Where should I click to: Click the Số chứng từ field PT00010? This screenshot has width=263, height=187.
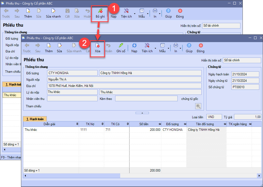click(x=245, y=87)
